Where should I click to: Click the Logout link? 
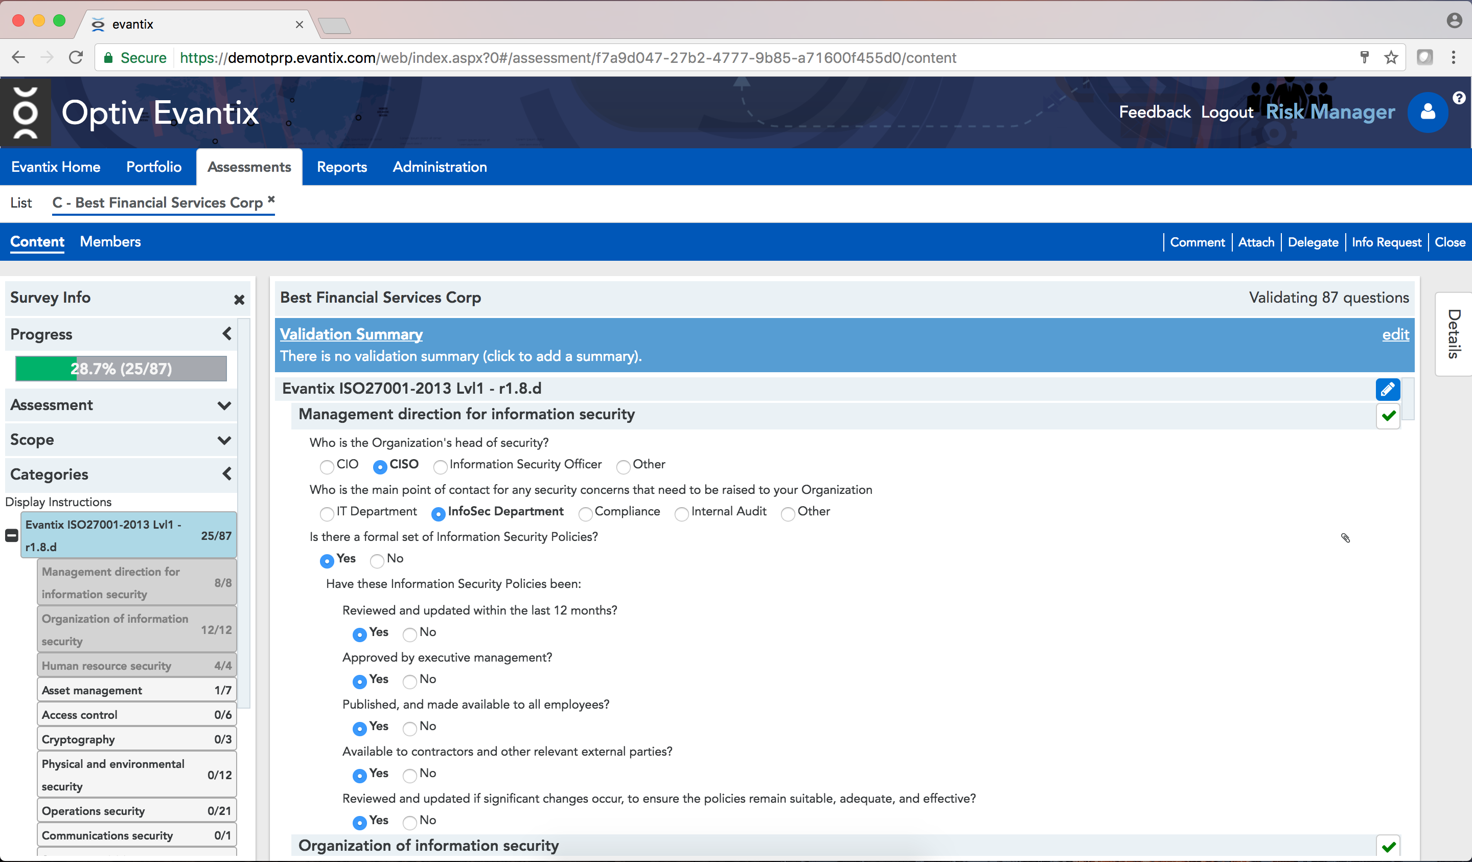coord(1227,112)
